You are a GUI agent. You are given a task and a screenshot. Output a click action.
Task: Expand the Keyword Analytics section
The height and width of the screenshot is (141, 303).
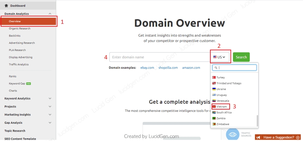click(50, 99)
